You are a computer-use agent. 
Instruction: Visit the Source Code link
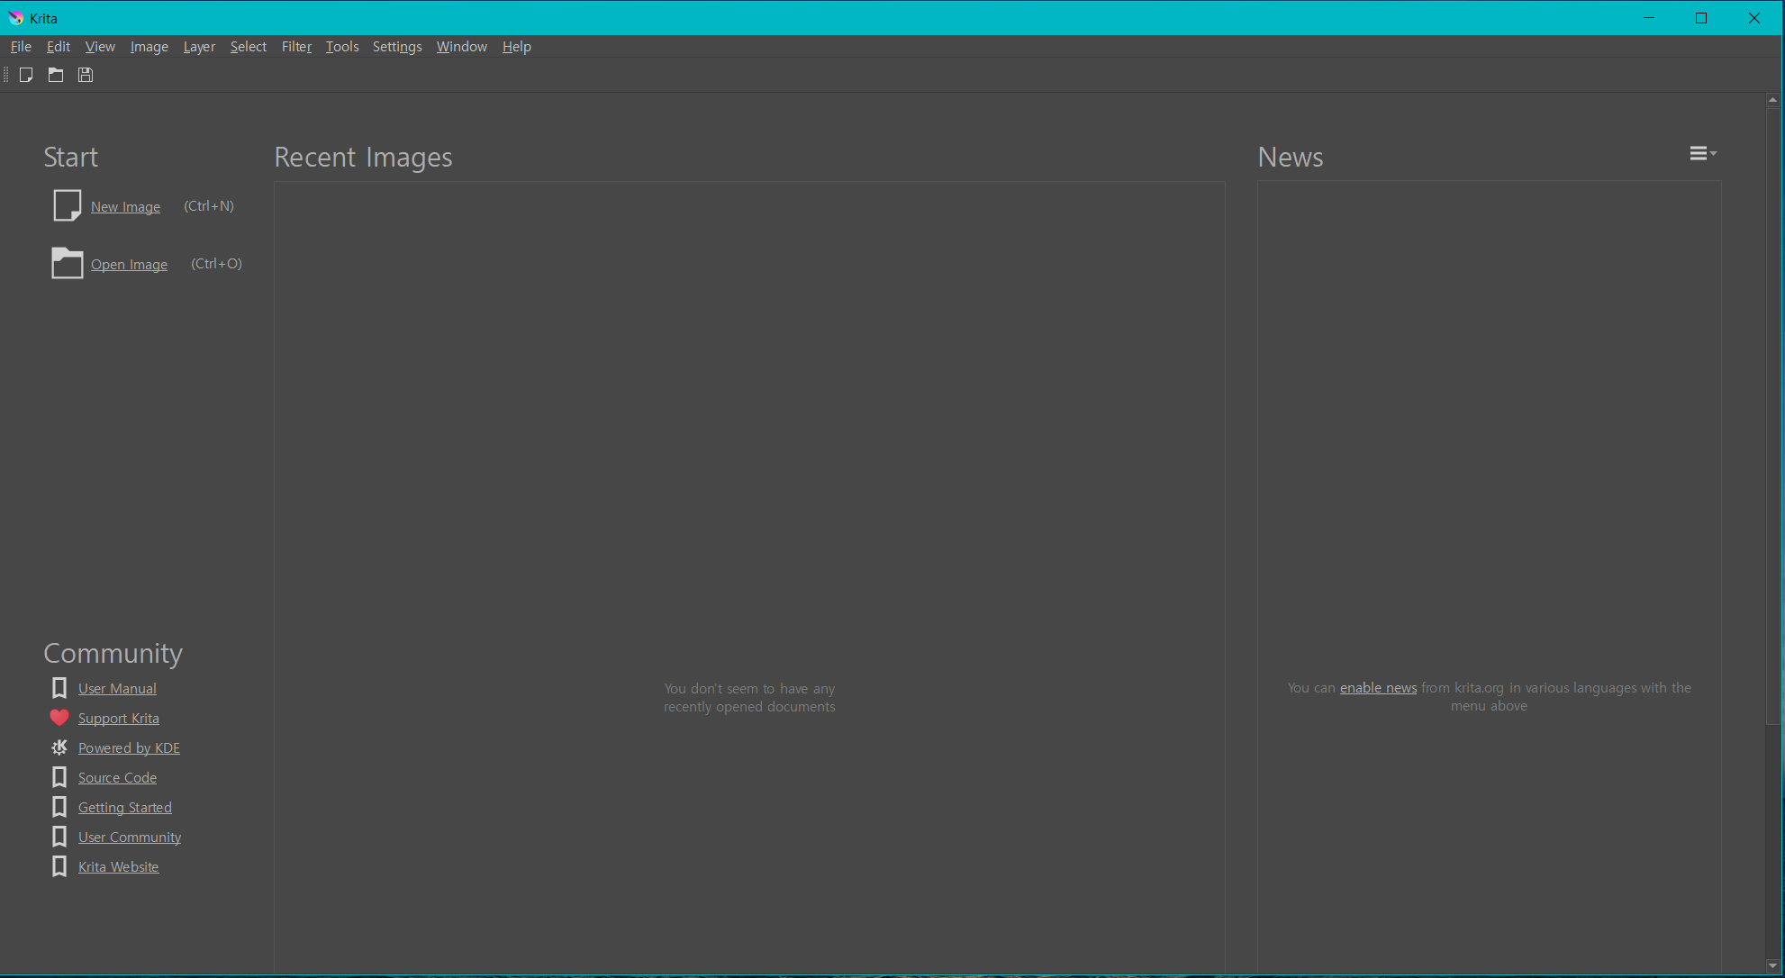tap(117, 778)
